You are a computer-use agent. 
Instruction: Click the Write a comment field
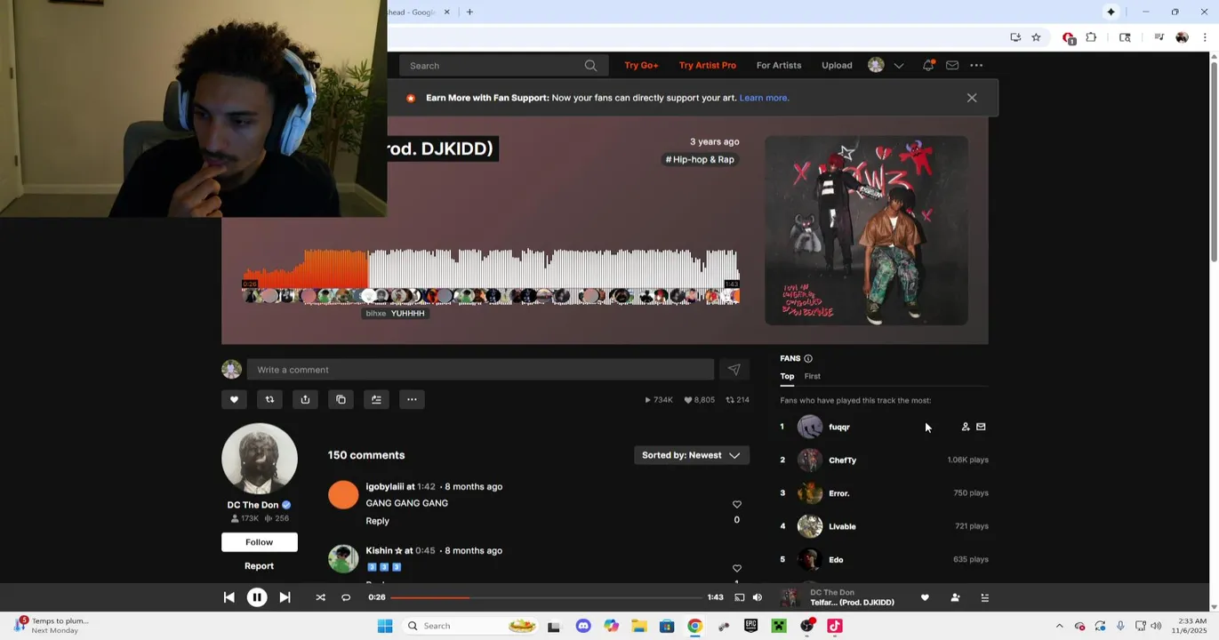click(480, 370)
